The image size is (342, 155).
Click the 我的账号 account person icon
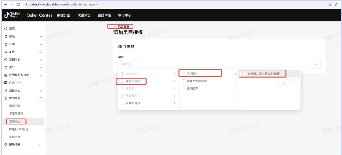point(6,98)
